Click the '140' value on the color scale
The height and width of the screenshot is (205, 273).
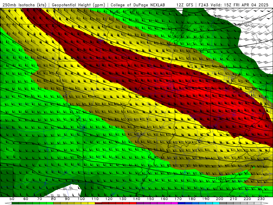[136, 199]
